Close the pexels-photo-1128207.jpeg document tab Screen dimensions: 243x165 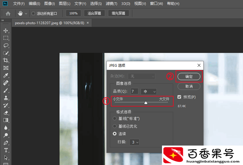pos(88,23)
